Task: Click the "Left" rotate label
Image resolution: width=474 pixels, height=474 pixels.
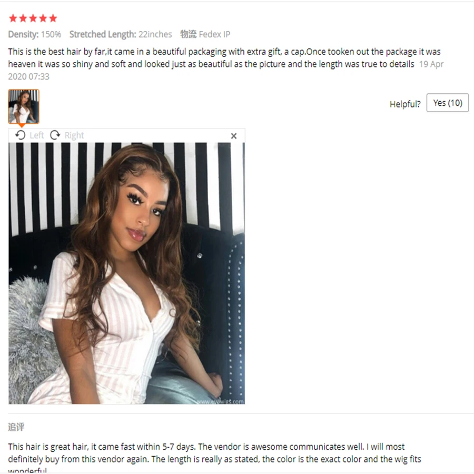Action: (36, 135)
